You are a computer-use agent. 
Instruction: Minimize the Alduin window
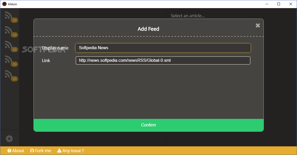click(267, 4)
